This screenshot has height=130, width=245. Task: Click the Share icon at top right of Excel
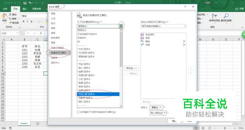pyautogui.click(x=237, y=9)
